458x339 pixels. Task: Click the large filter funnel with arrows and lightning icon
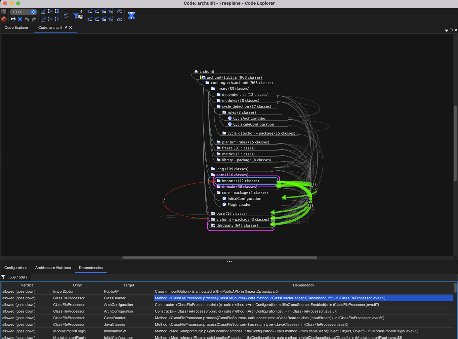click(x=78, y=15)
